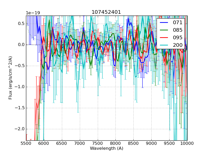Click the red line swatch in legend

point(164,38)
